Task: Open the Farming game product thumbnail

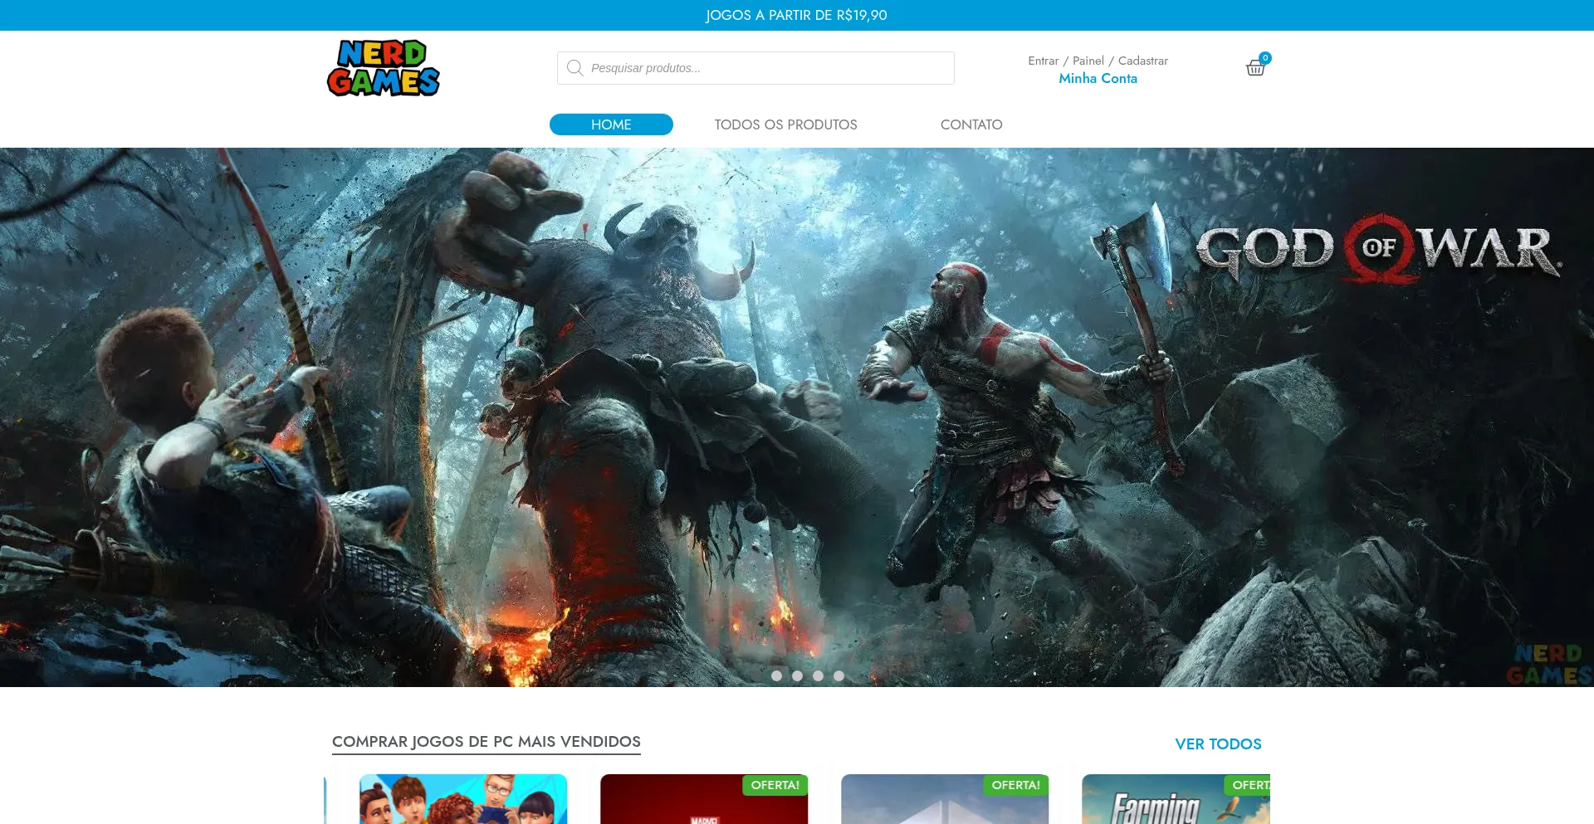Action: pos(1176,799)
